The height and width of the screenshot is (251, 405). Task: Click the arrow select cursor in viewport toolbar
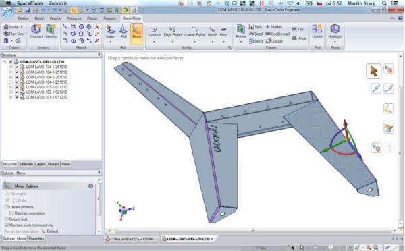click(373, 71)
